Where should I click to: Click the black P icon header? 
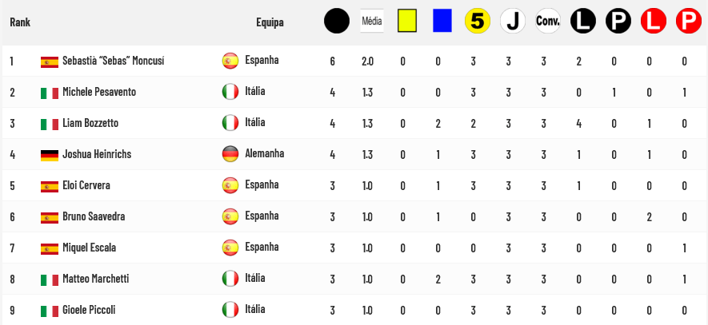618,21
